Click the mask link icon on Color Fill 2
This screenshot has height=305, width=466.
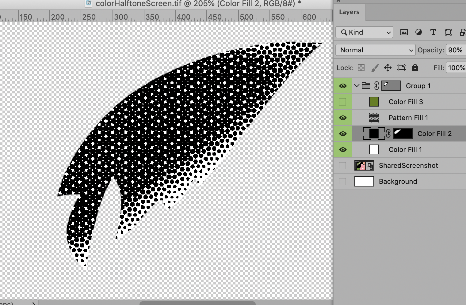coord(388,134)
